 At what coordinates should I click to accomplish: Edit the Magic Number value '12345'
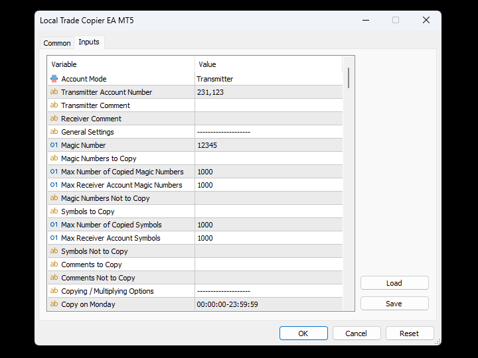(269, 145)
